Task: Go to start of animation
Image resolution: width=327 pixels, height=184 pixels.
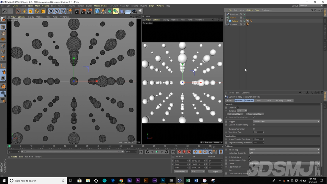Action: (141, 152)
